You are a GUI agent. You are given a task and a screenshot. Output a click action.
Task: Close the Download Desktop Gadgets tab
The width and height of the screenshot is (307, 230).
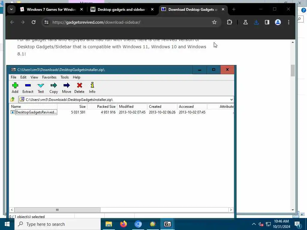click(x=223, y=9)
